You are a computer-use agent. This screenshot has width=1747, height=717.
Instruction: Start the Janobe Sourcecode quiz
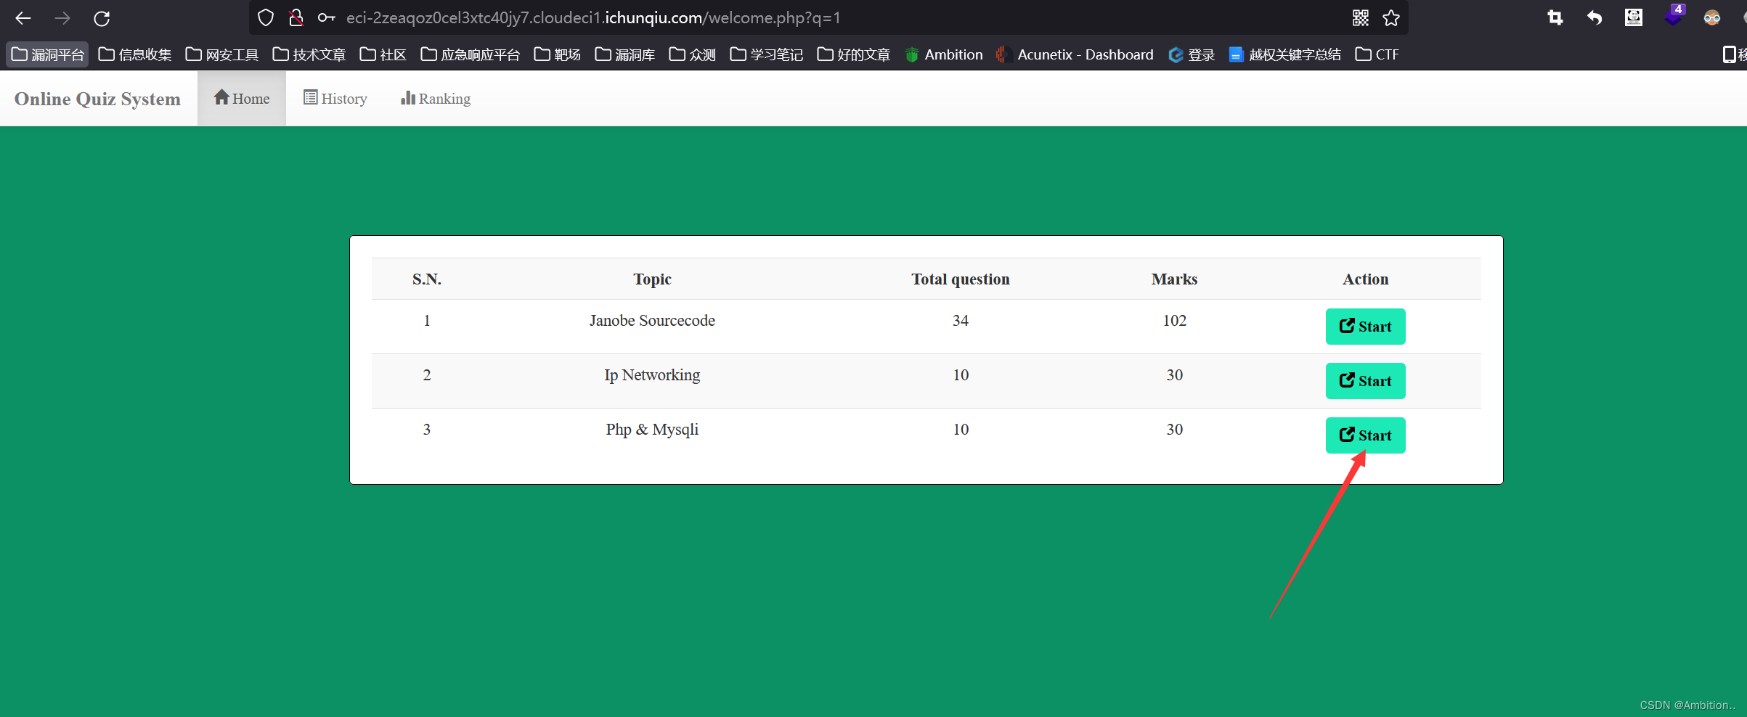pos(1365,326)
